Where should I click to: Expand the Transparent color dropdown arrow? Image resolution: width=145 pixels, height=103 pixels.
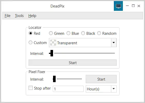pyautogui.click(x=114, y=42)
